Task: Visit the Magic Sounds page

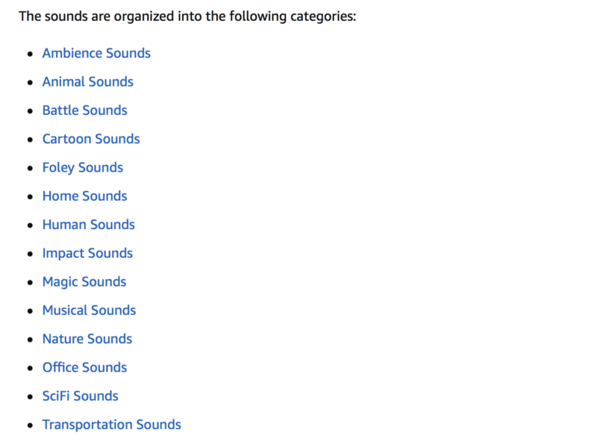Action: coord(84,282)
